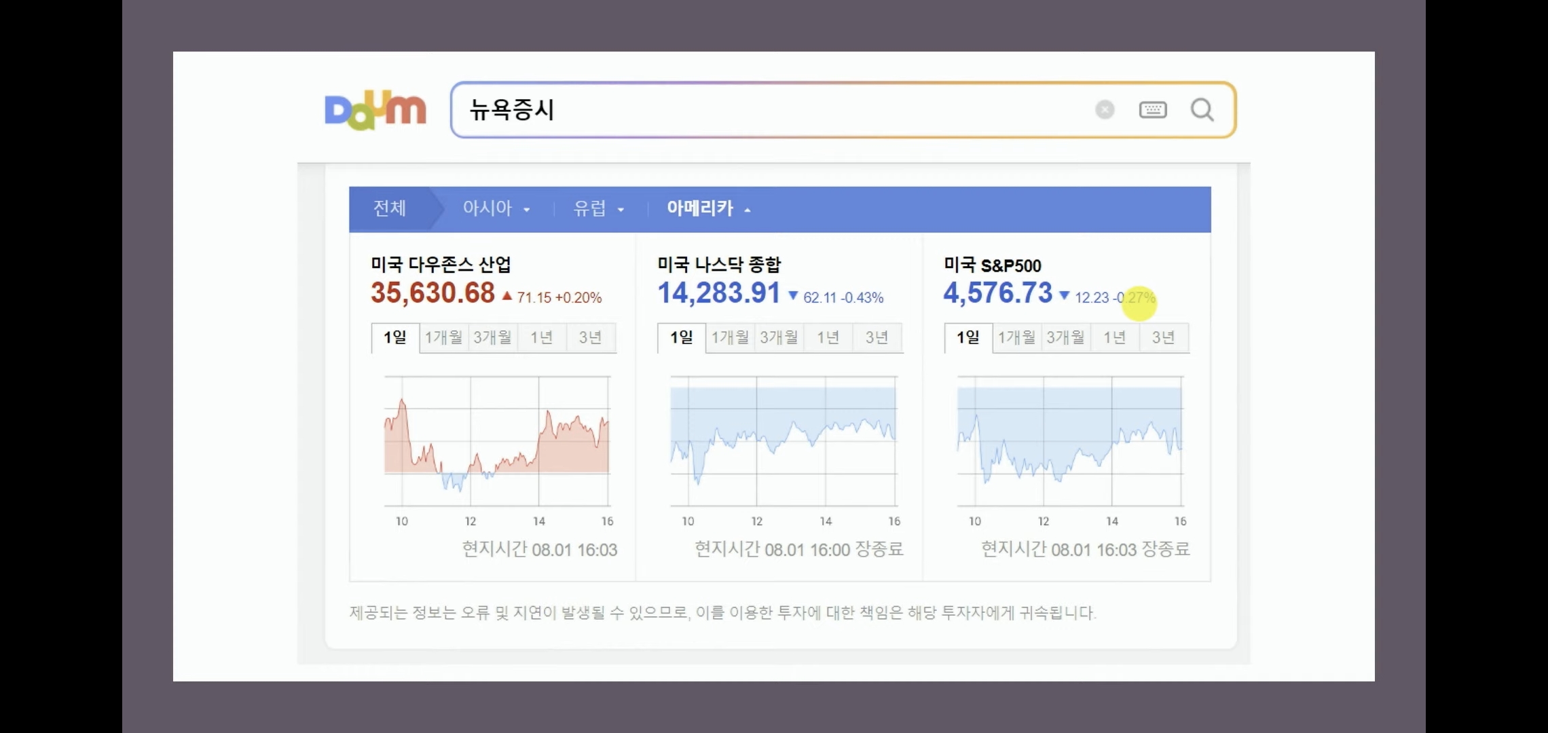Select the S&P500 3년 tab
The height and width of the screenshot is (733, 1548).
1164,337
